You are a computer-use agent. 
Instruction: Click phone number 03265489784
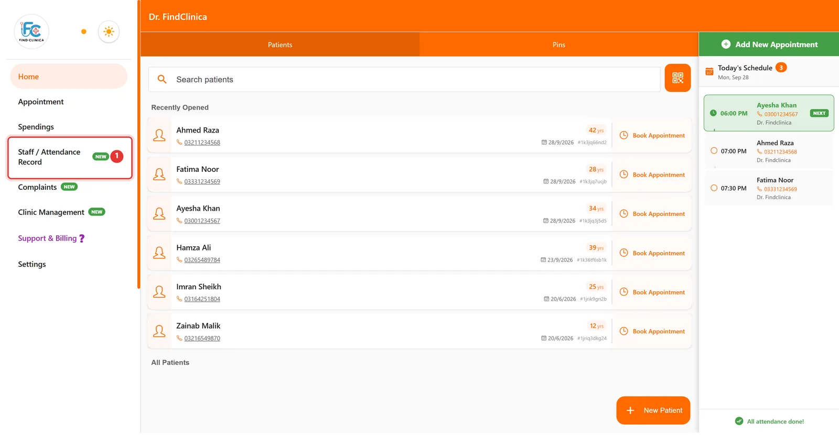tap(202, 260)
